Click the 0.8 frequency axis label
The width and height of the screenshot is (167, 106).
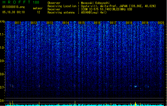click(2, 74)
